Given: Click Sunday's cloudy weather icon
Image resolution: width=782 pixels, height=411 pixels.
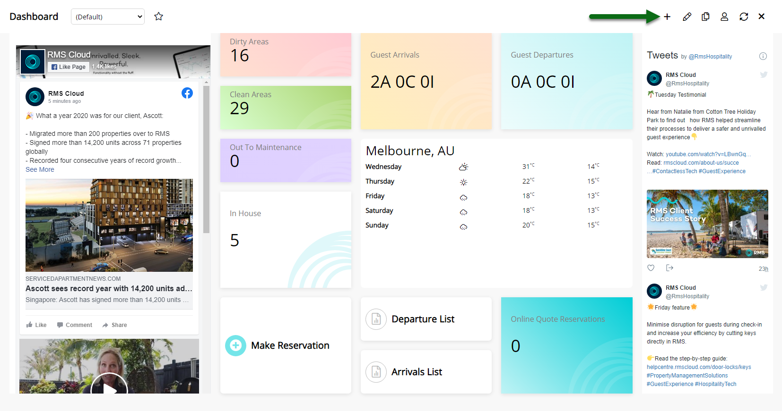Looking at the screenshot, I should coord(463,226).
